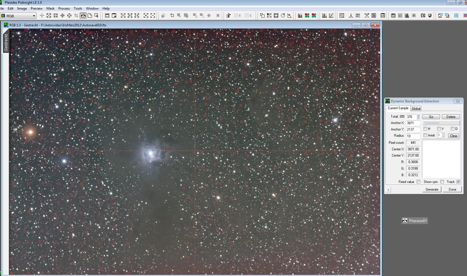
Task: Click the Pixel count value 441
Action: tap(413, 143)
